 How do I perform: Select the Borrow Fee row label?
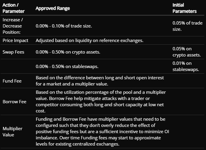click(14, 102)
